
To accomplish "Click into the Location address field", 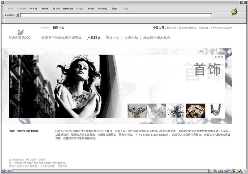I will [116, 15].
